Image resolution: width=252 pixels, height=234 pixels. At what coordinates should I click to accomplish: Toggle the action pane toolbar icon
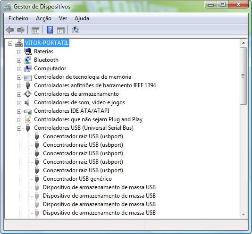pos(61,30)
